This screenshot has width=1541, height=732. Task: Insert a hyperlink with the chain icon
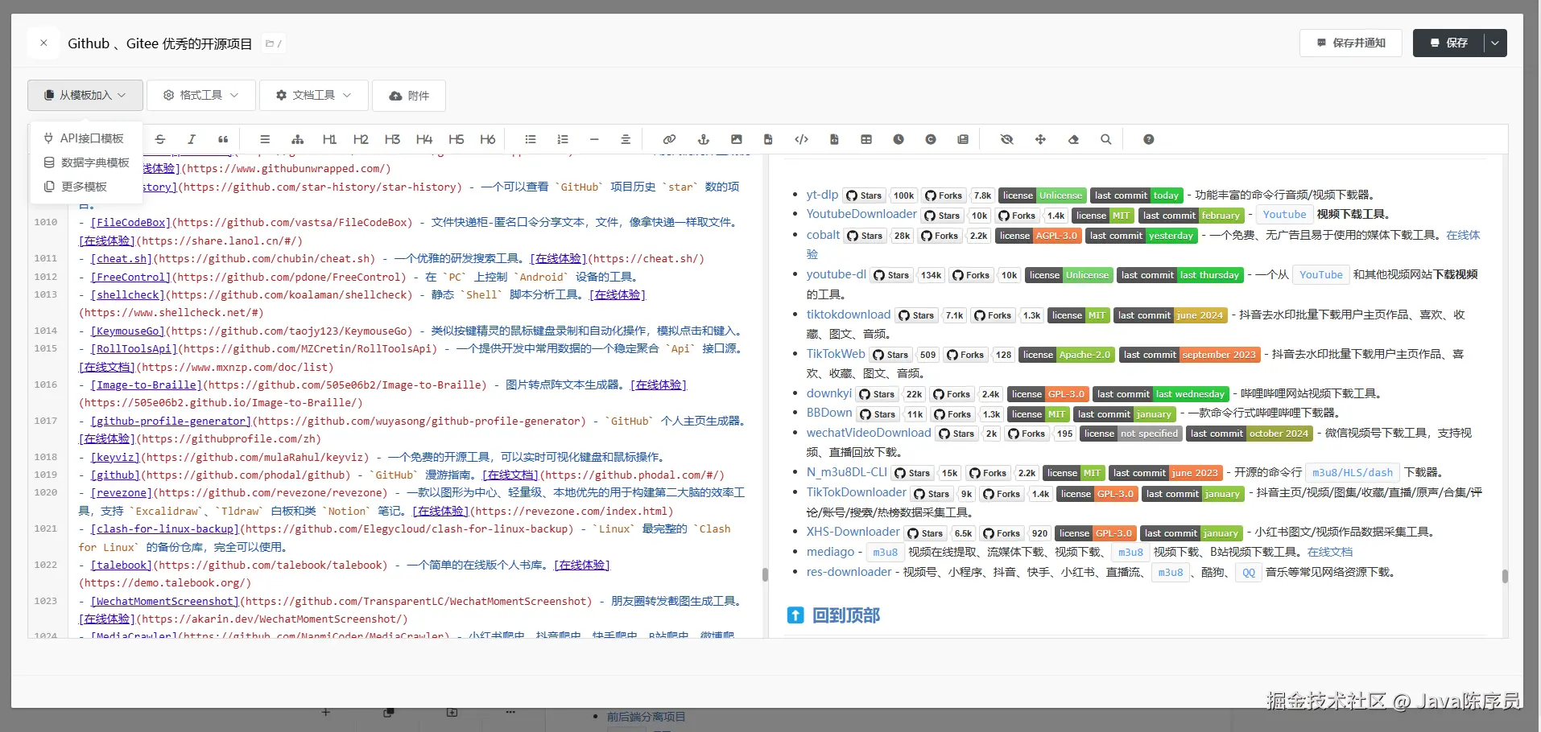click(x=669, y=139)
